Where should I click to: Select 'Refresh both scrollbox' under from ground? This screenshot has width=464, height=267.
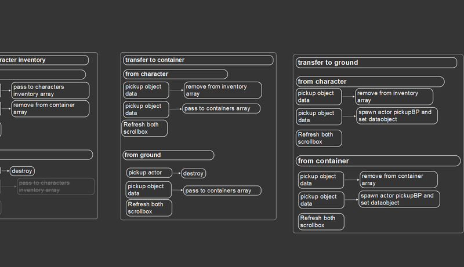pos(149,208)
